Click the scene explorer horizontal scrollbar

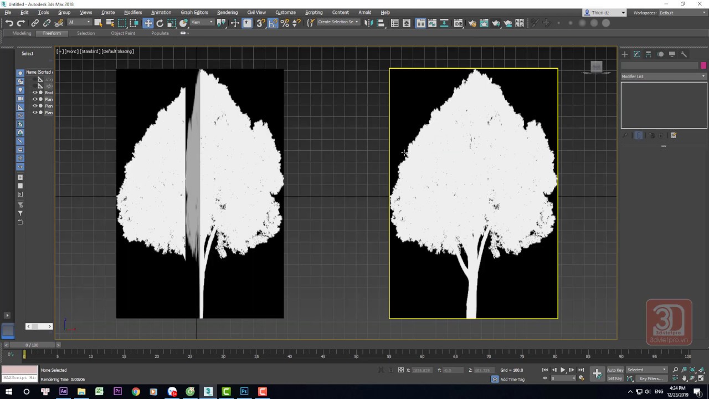click(x=39, y=326)
